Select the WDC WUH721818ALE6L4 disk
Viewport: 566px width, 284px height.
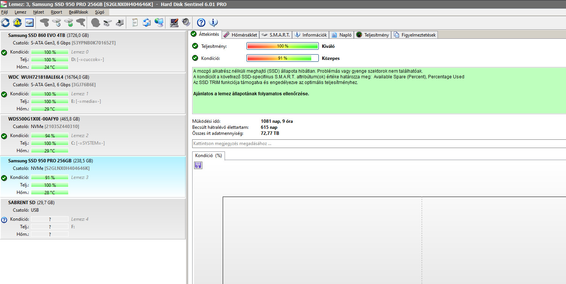93,93
